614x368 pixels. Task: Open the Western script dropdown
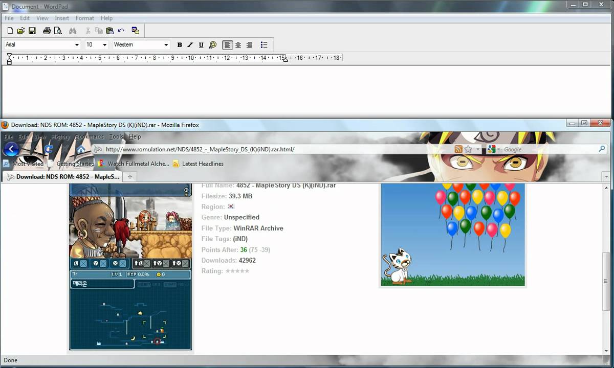click(x=166, y=45)
